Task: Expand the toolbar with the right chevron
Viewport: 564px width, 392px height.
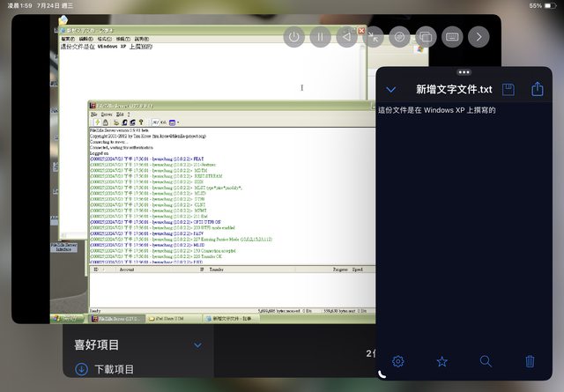Action: click(x=479, y=37)
